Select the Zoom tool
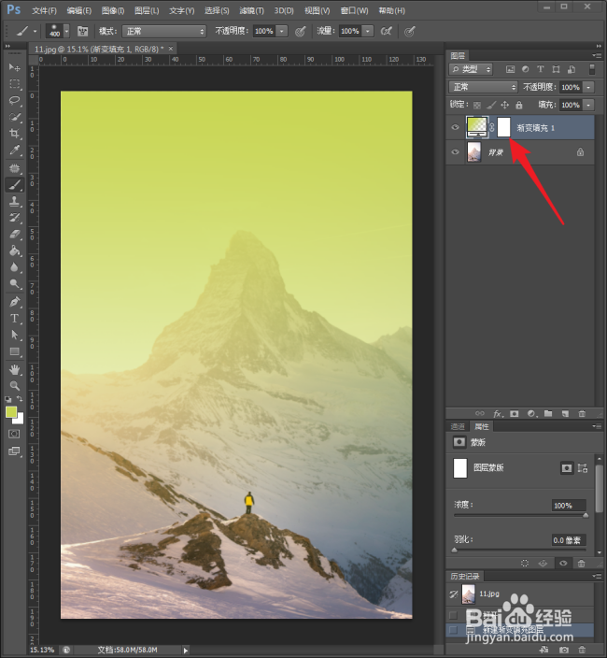The image size is (607, 658). click(14, 385)
